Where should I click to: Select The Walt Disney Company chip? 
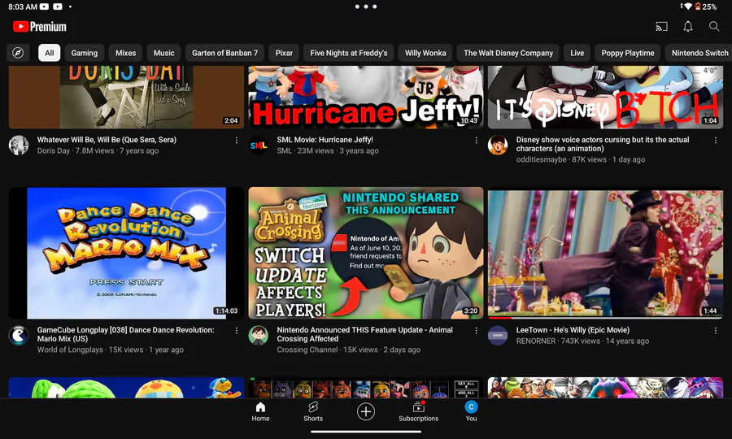[x=508, y=53]
